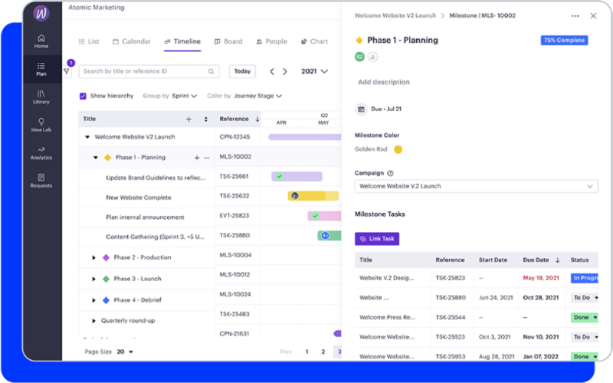Screen dimensions: 613x383
Task: Open the Home section in sidebar
Action: pos(41,41)
